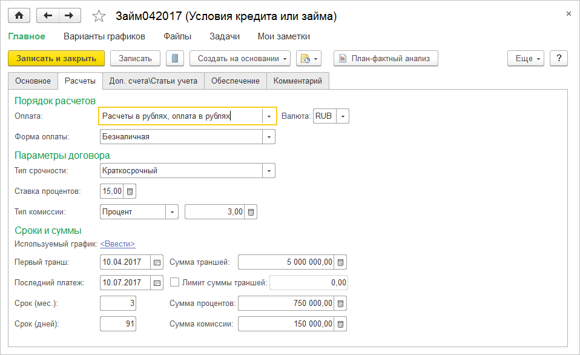Click Записать и закрыть button
The height and width of the screenshot is (355, 580).
tap(56, 59)
